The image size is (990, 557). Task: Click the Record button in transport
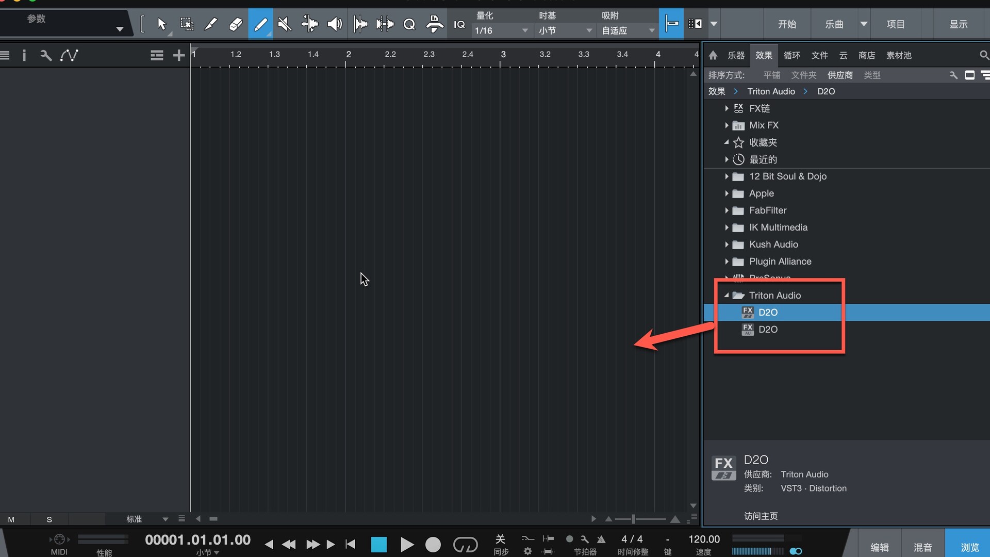click(433, 545)
